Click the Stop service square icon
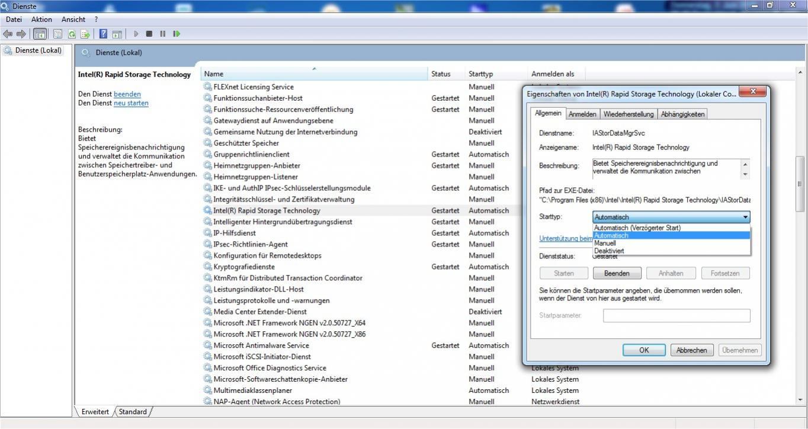 point(149,34)
